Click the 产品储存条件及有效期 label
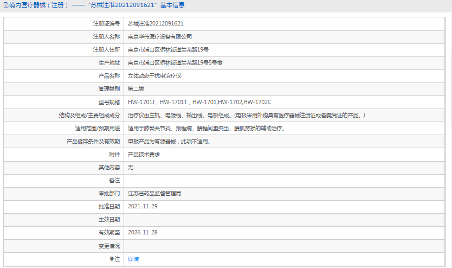The image size is (452, 268). [x=93, y=142]
